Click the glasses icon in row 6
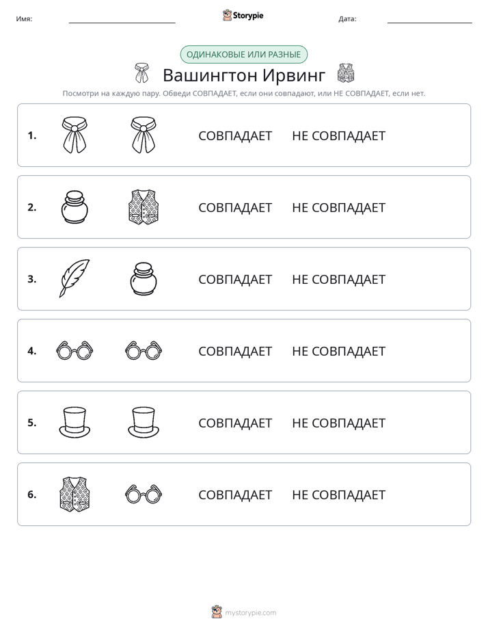The image size is (488, 632). tap(144, 494)
